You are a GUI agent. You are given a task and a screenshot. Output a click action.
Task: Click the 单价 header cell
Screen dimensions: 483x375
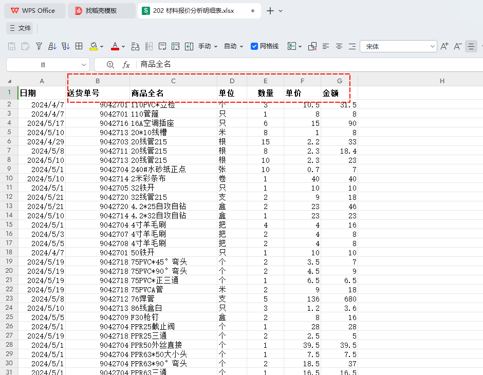click(x=302, y=93)
